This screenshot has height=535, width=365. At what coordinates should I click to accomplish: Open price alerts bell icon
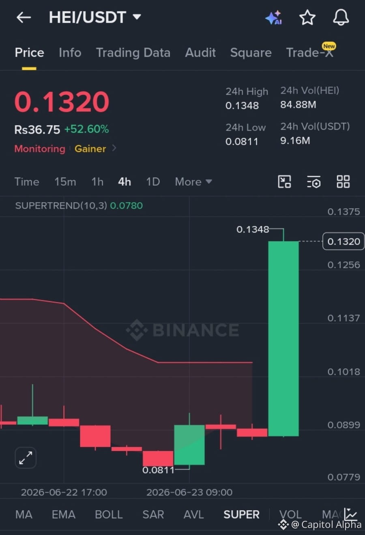pos(341,17)
